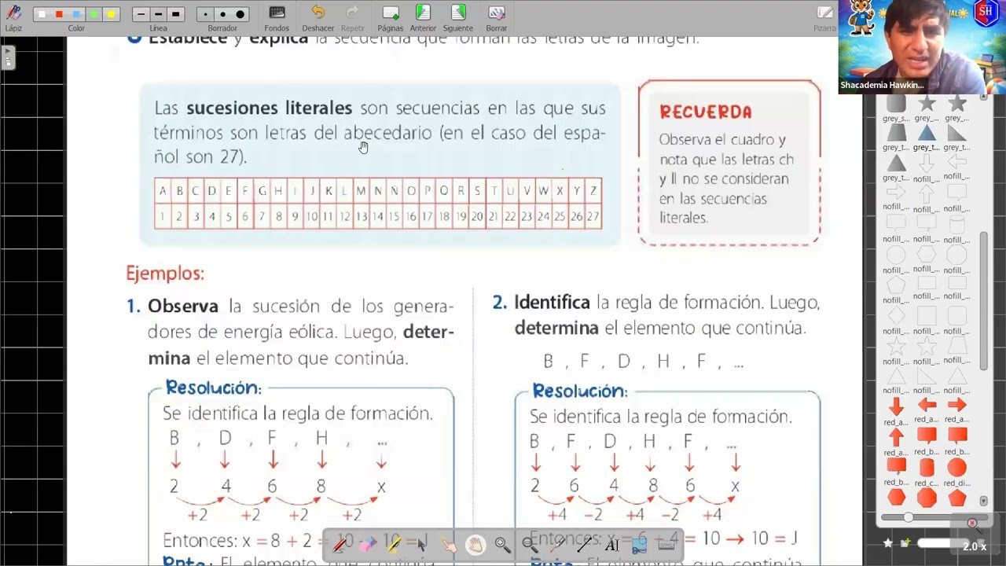This screenshot has height=566, width=1006.
Task: Pick the yellow pen color swatch
Action: click(x=111, y=14)
